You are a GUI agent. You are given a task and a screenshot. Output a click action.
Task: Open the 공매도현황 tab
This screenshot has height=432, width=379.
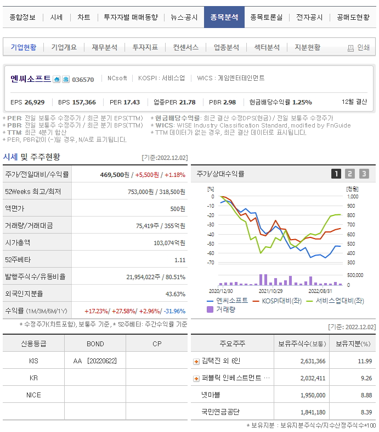[353, 18]
